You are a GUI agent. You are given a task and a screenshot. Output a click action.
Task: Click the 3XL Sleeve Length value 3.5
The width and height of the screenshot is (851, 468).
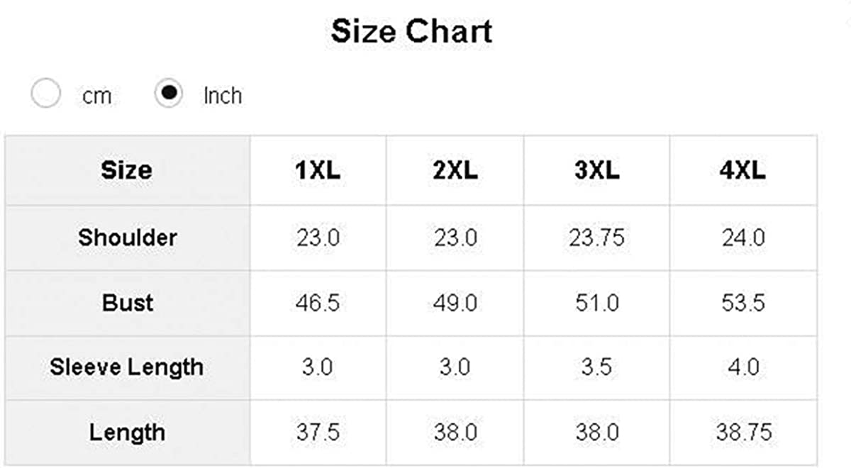click(596, 368)
